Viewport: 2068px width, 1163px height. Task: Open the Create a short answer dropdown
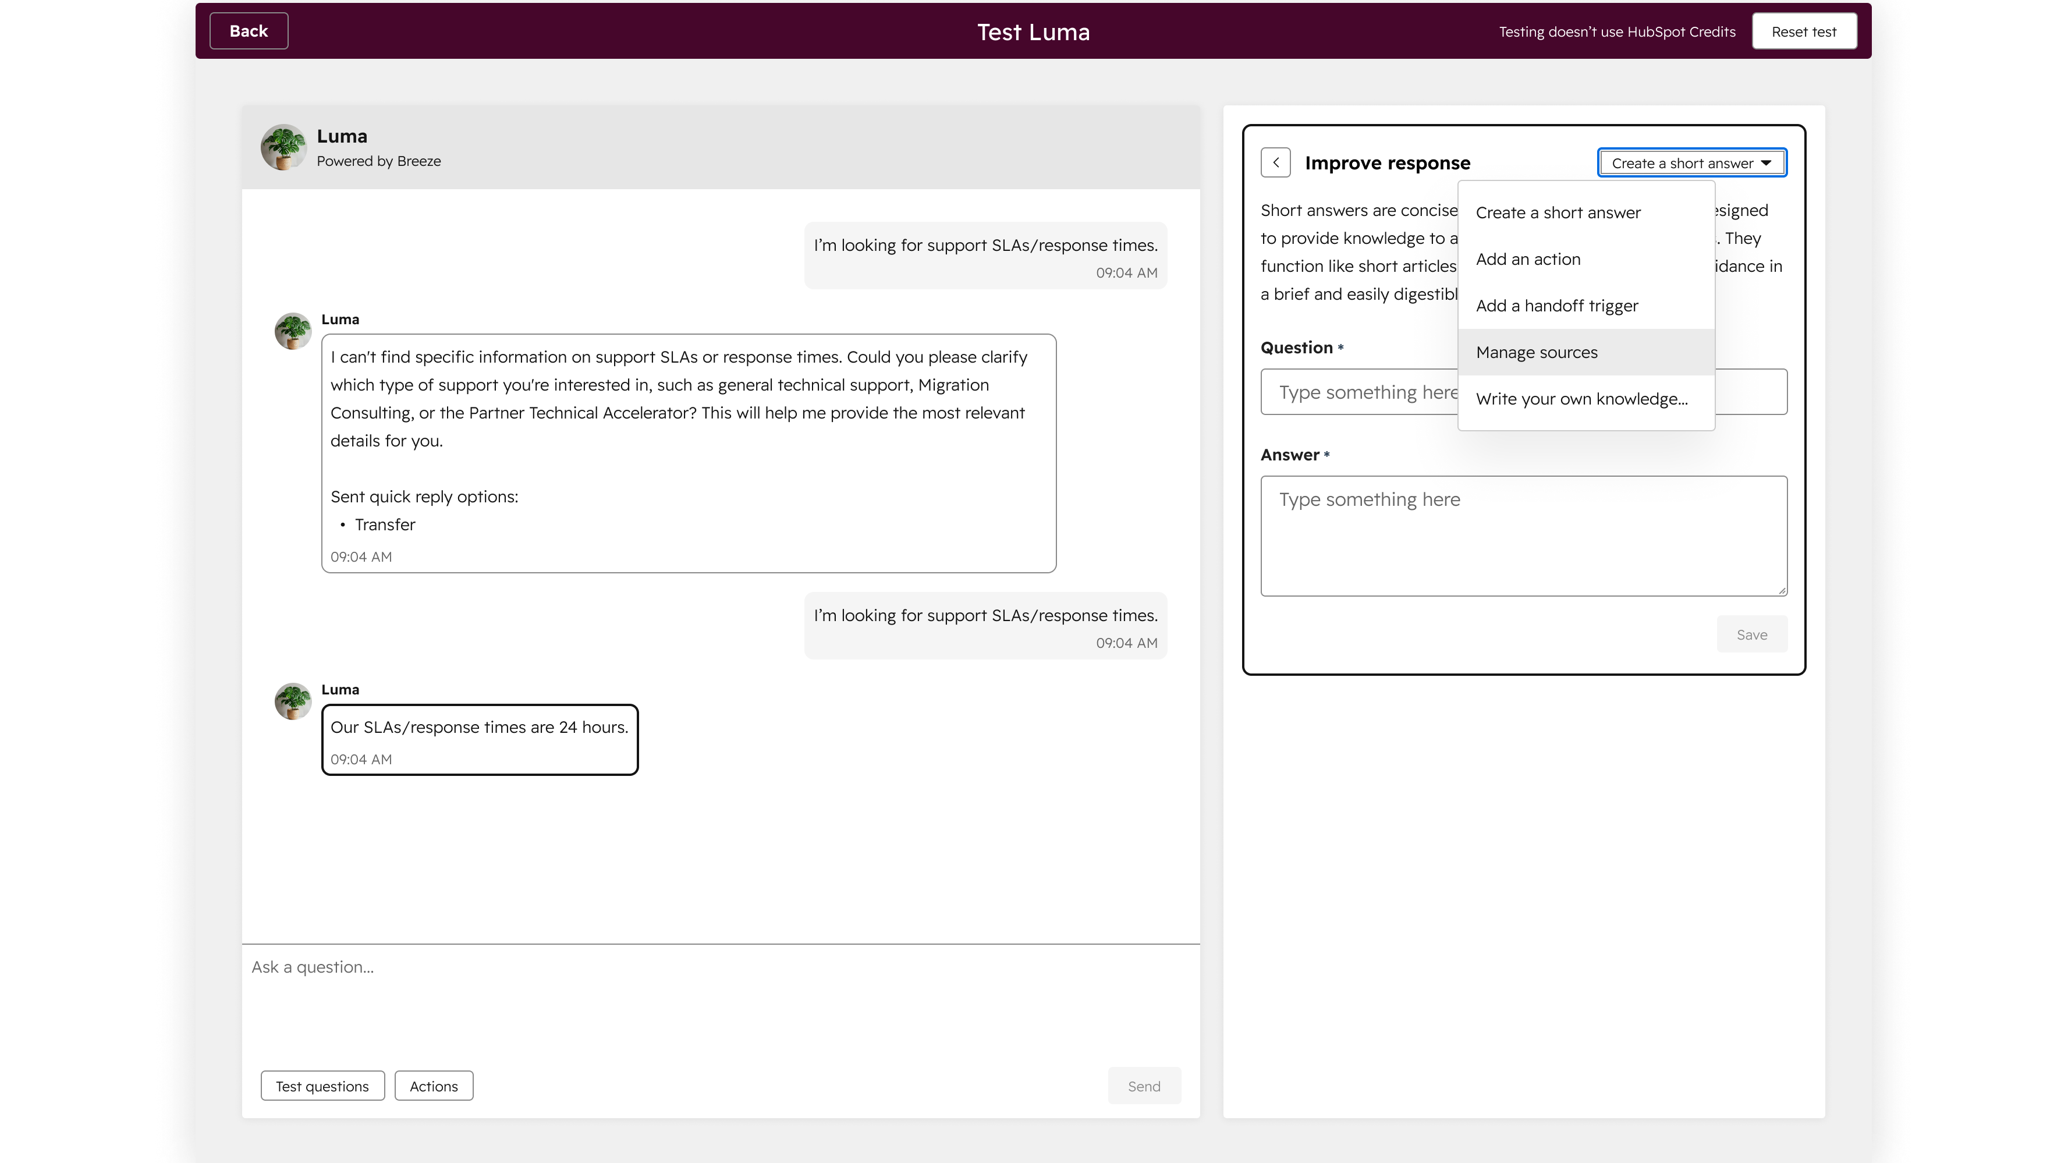click(x=1691, y=162)
